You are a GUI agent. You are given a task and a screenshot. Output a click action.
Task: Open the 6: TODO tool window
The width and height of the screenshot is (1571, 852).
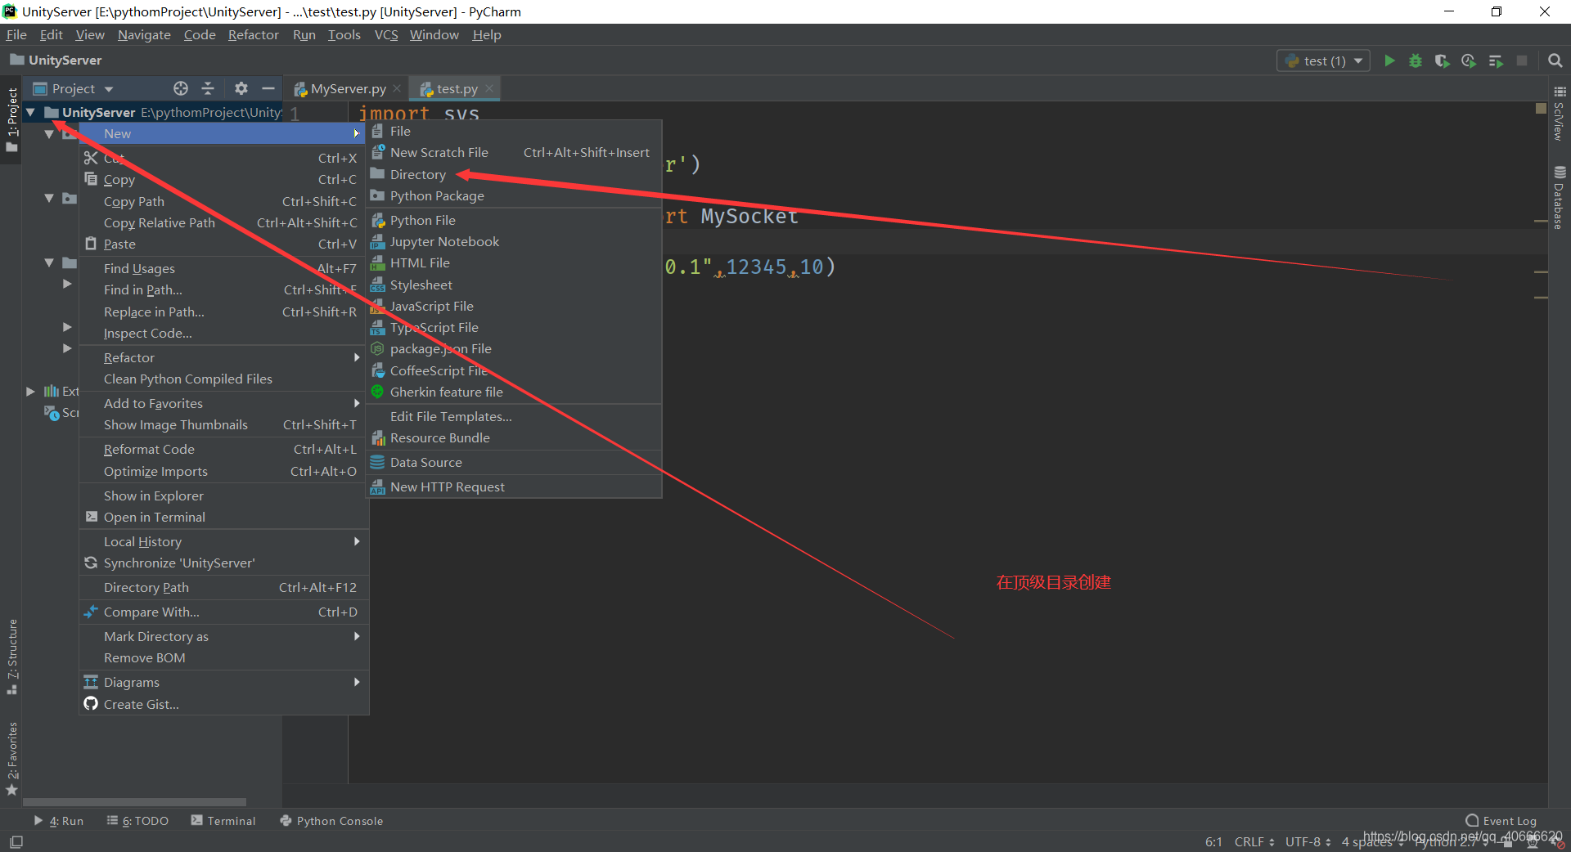point(137,821)
